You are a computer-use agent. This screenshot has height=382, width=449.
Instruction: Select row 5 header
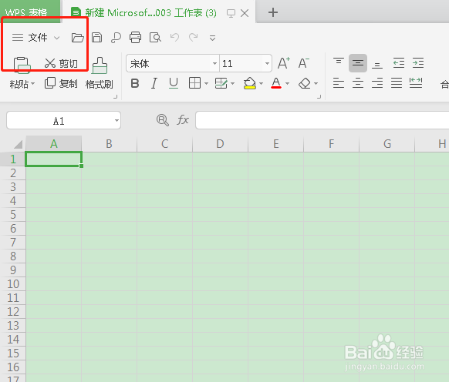pyautogui.click(x=13, y=215)
